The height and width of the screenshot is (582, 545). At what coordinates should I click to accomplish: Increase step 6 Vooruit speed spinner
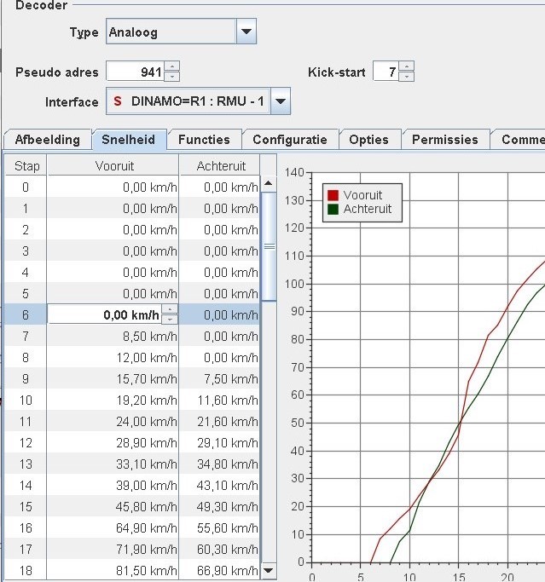coord(170,309)
